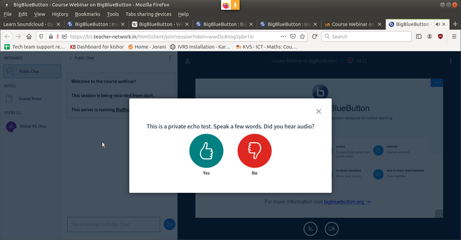Open a new browser tab
The height and width of the screenshot is (240, 461).
[x=455, y=24]
